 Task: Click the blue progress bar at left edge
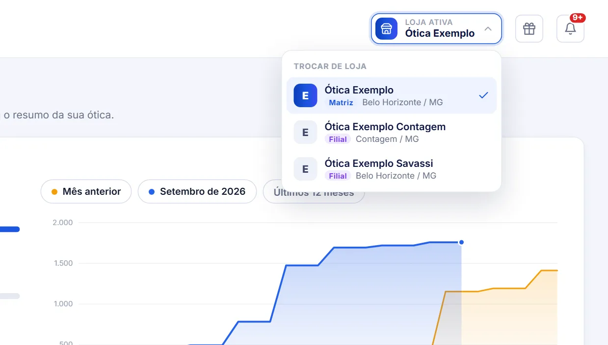pyautogui.click(x=10, y=229)
